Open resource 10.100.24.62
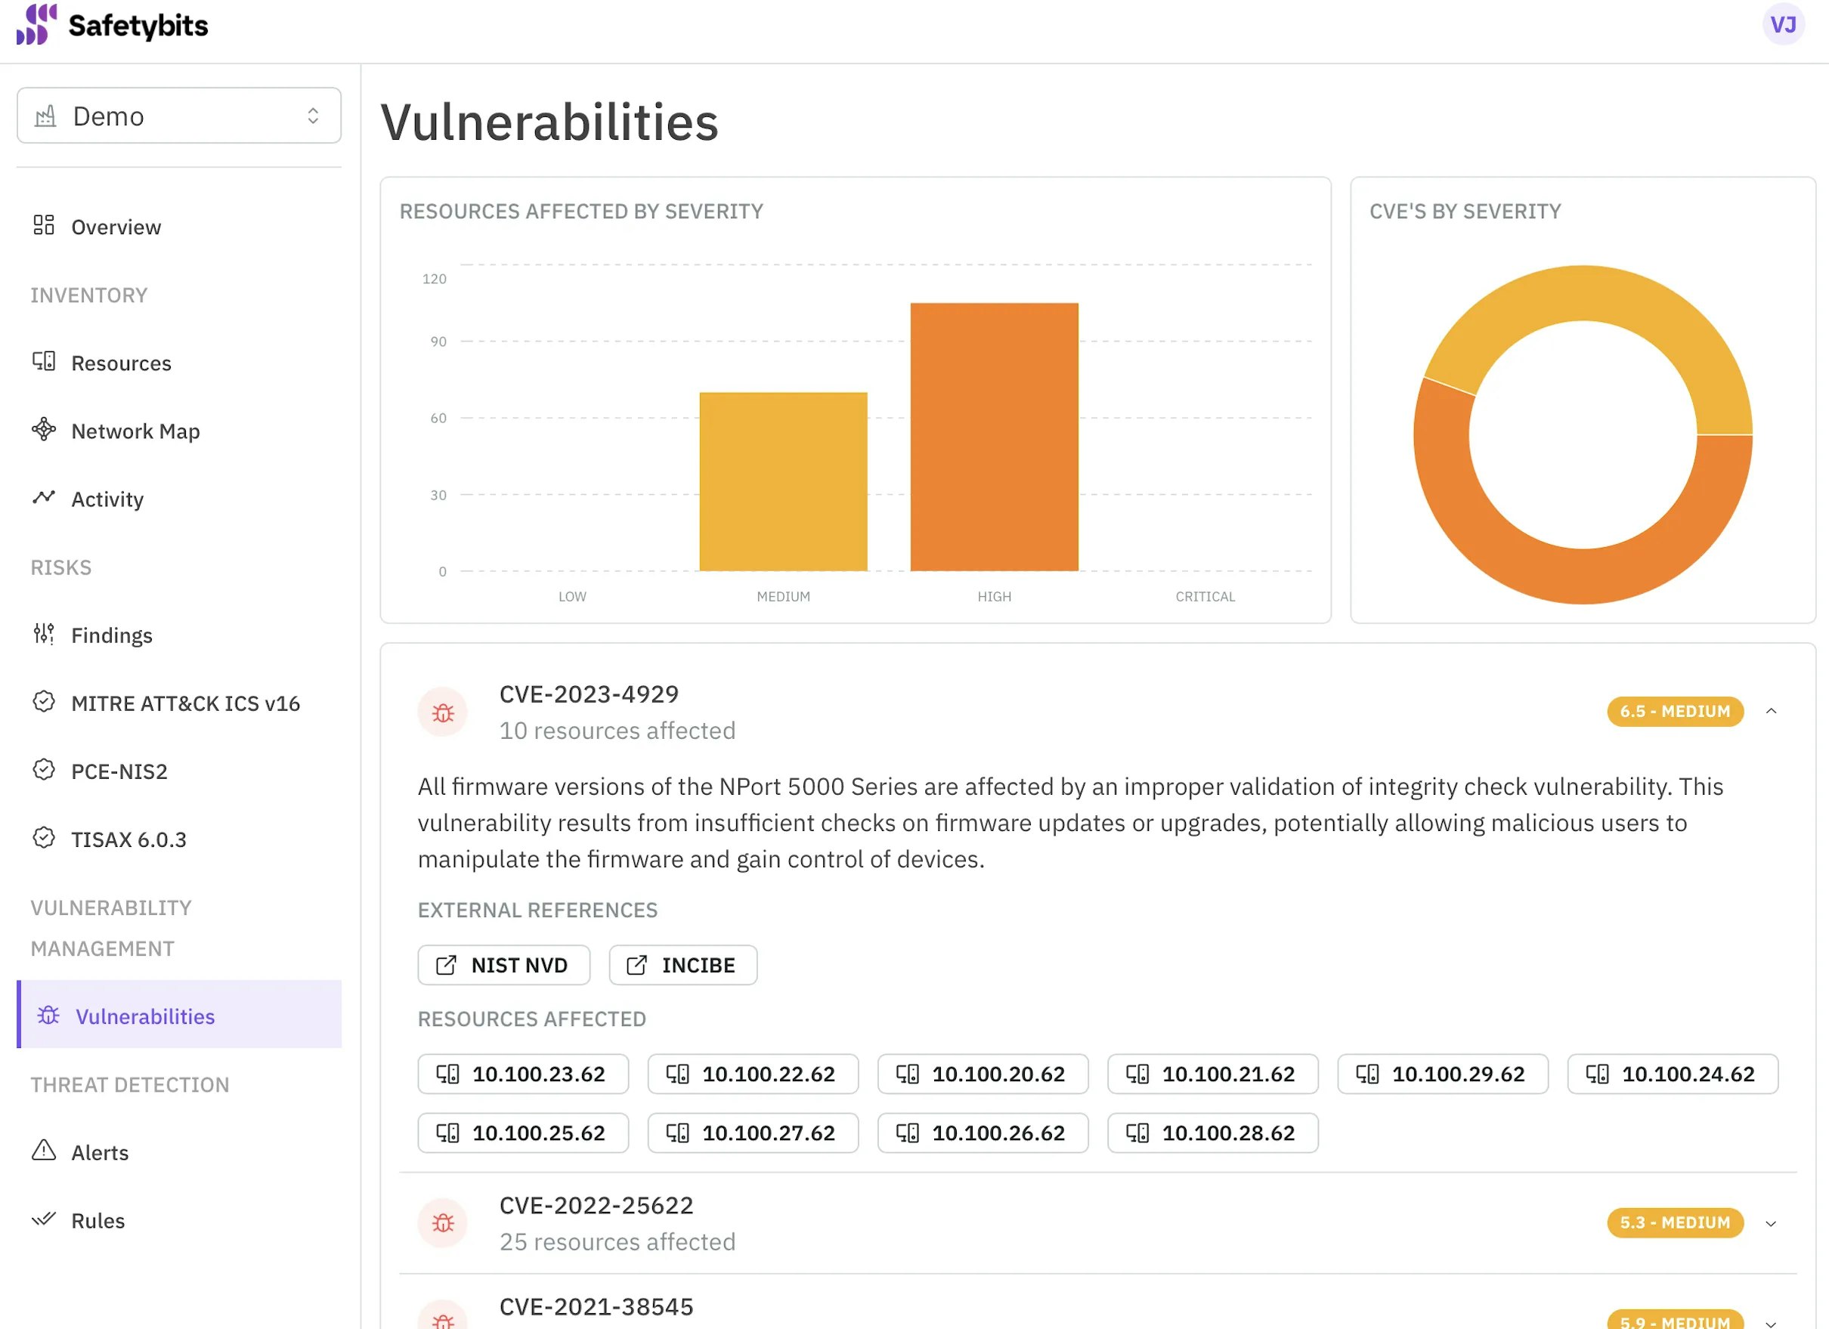 1673,1074
